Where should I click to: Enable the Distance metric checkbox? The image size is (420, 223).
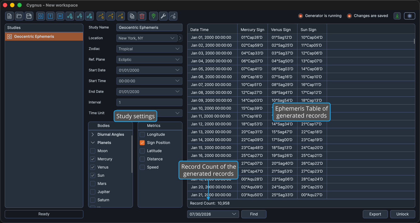click(x=142, y=159)
